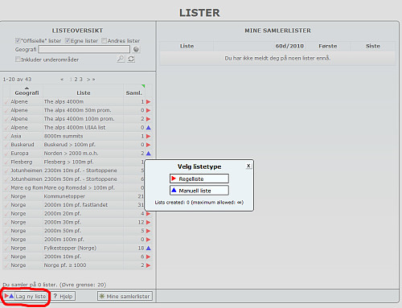Image resolution: width=402 pixels, height=308 pixels.
Task: Toggle the "Offisielle" lister checkbox
Action: click(x=18, y=40)
